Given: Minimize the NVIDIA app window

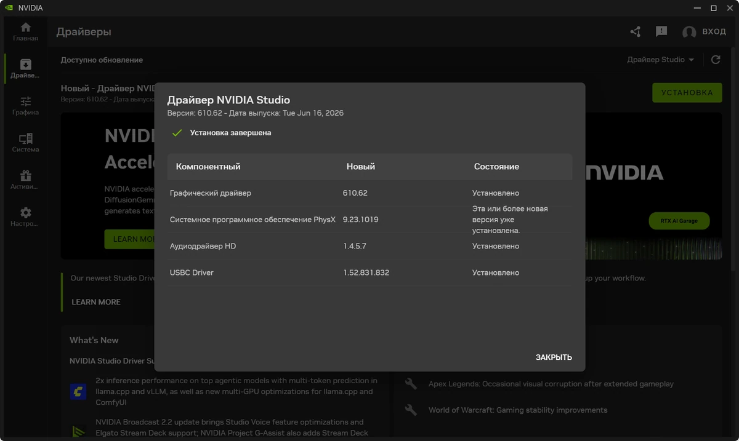Looking at the screenshot, I should [x=697, y=8].
